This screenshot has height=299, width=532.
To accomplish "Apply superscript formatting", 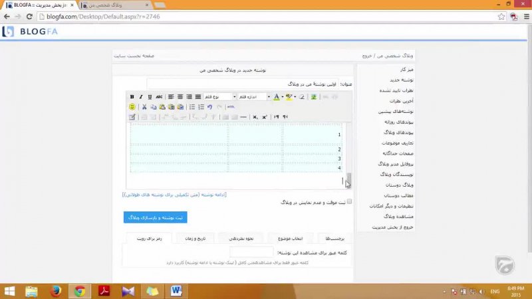I will pos(264,117).
